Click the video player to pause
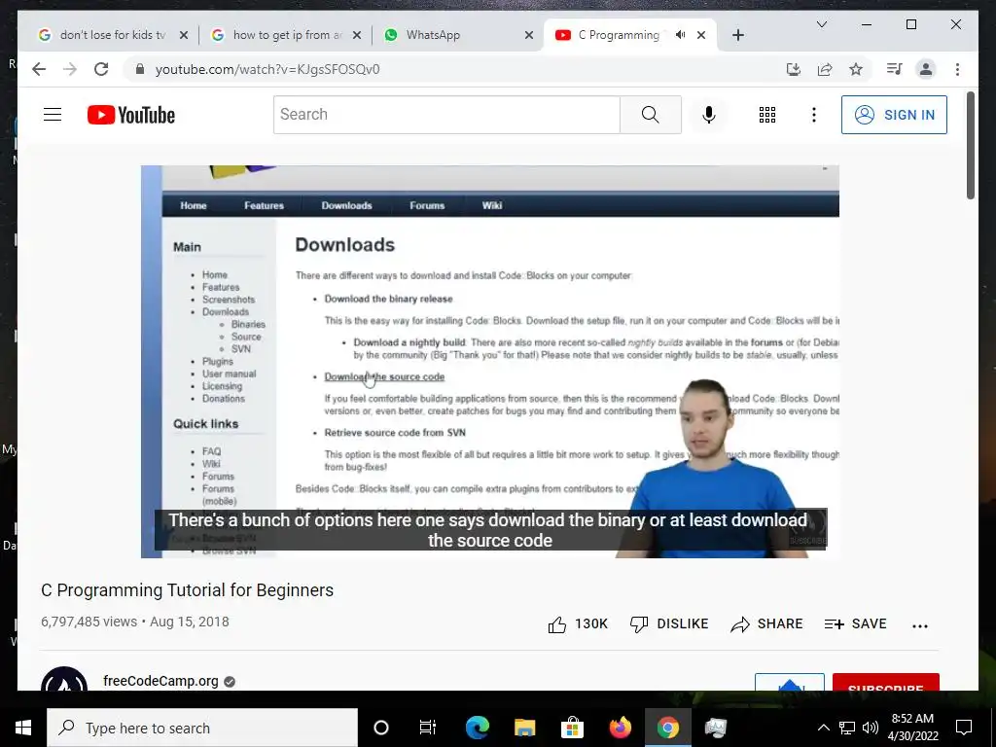The height and width of the screenshot is (747, 996). coord(490,362)
